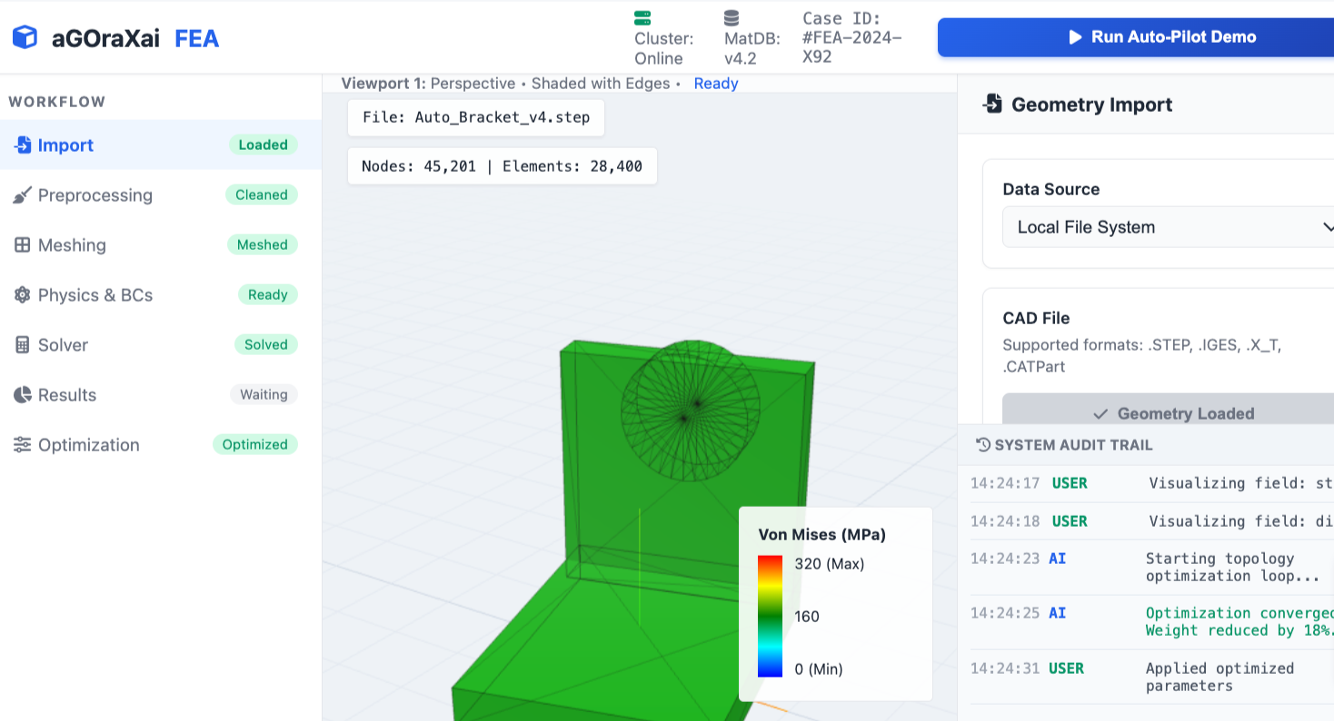The width and height of the screenshot is (1334, 721).
Task: Click the Cluster server status icon
Action: click(x=642, y=18)
